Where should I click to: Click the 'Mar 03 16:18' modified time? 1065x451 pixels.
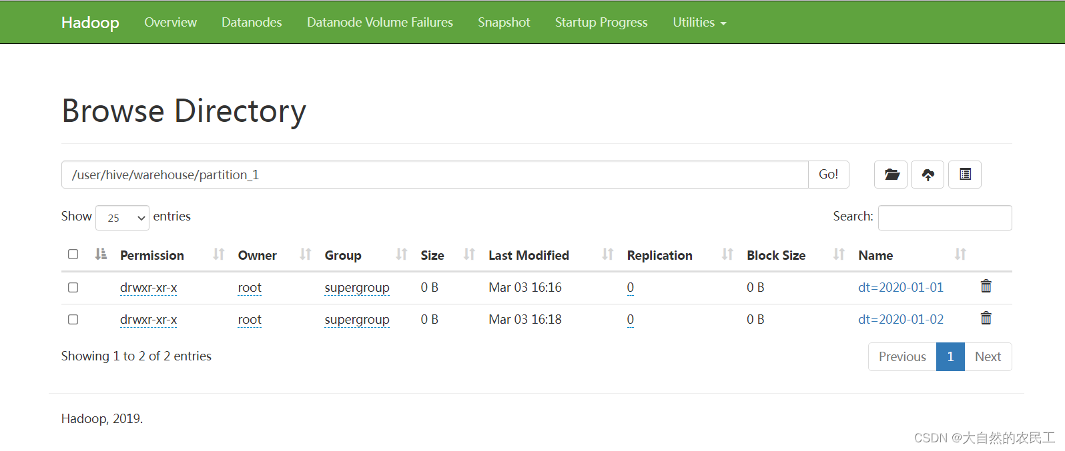[525, 319]
